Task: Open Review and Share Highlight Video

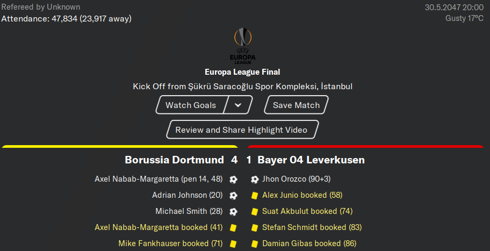Action: point(241,130)
